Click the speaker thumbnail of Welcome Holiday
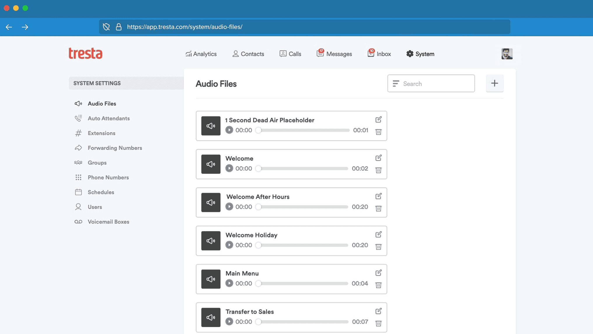 (211, 241)
